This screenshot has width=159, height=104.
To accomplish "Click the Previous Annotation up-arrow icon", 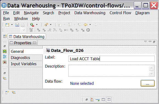I will pos(70,25).
